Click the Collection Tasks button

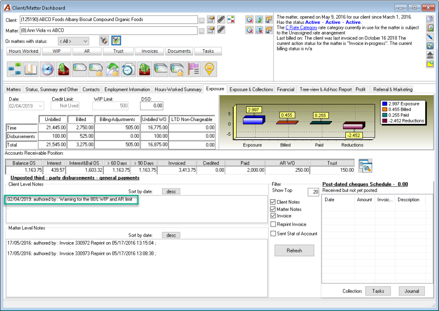378,291
